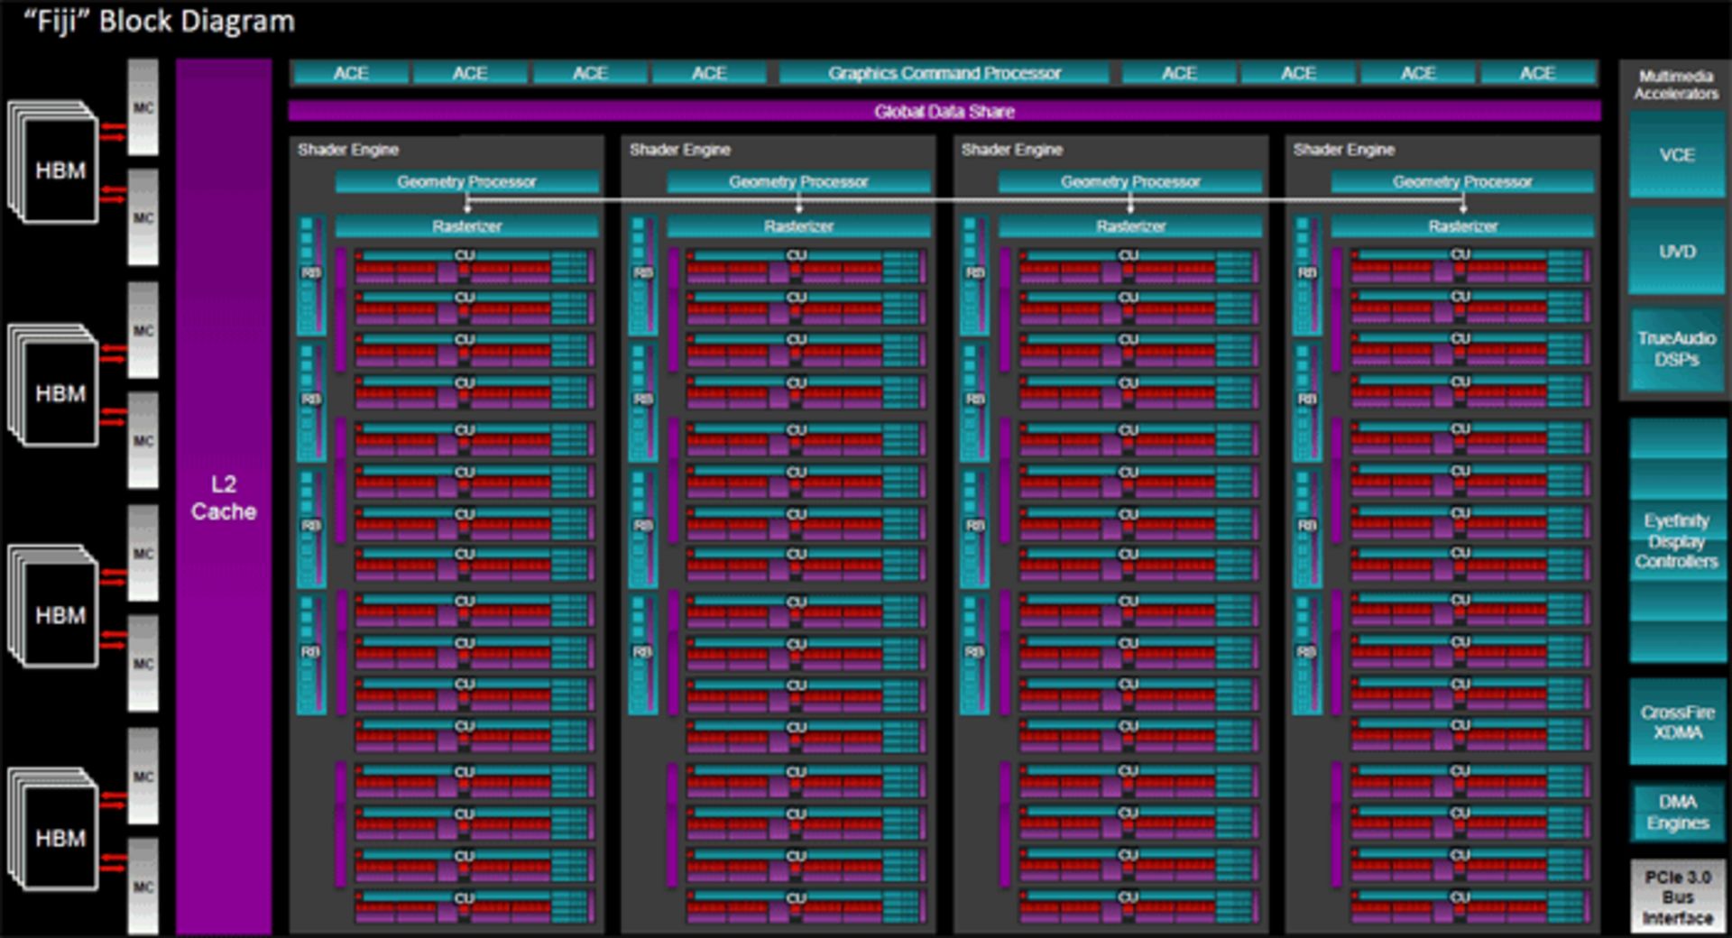The image size is (1732, 938).
Task: Click the Multimedia Accelerators heading
Action: pyautogui.click(x=1676, y=85)
